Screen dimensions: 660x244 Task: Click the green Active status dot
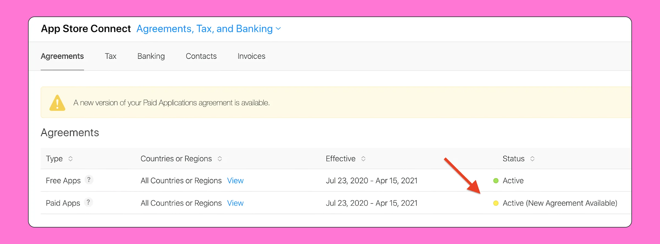coord(496,181)
